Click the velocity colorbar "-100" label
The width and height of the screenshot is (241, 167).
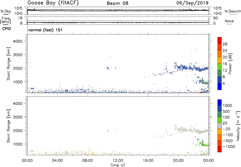[227, 135]
